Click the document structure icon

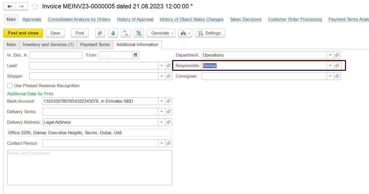tap(138, 33)
